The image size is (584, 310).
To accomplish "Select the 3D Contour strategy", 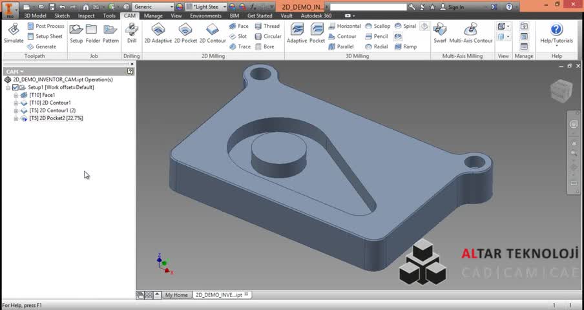I will (x=342, y=36).
